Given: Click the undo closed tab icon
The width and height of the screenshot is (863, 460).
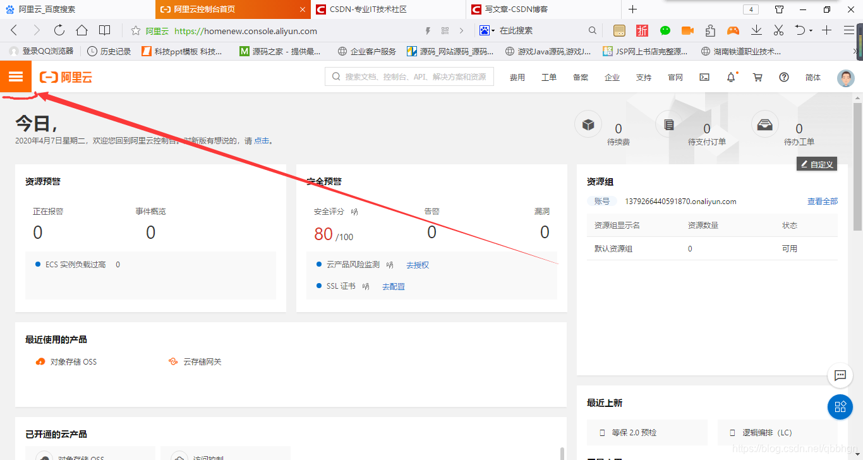Looking at the screenshot, I should click(x=800, y=30).
